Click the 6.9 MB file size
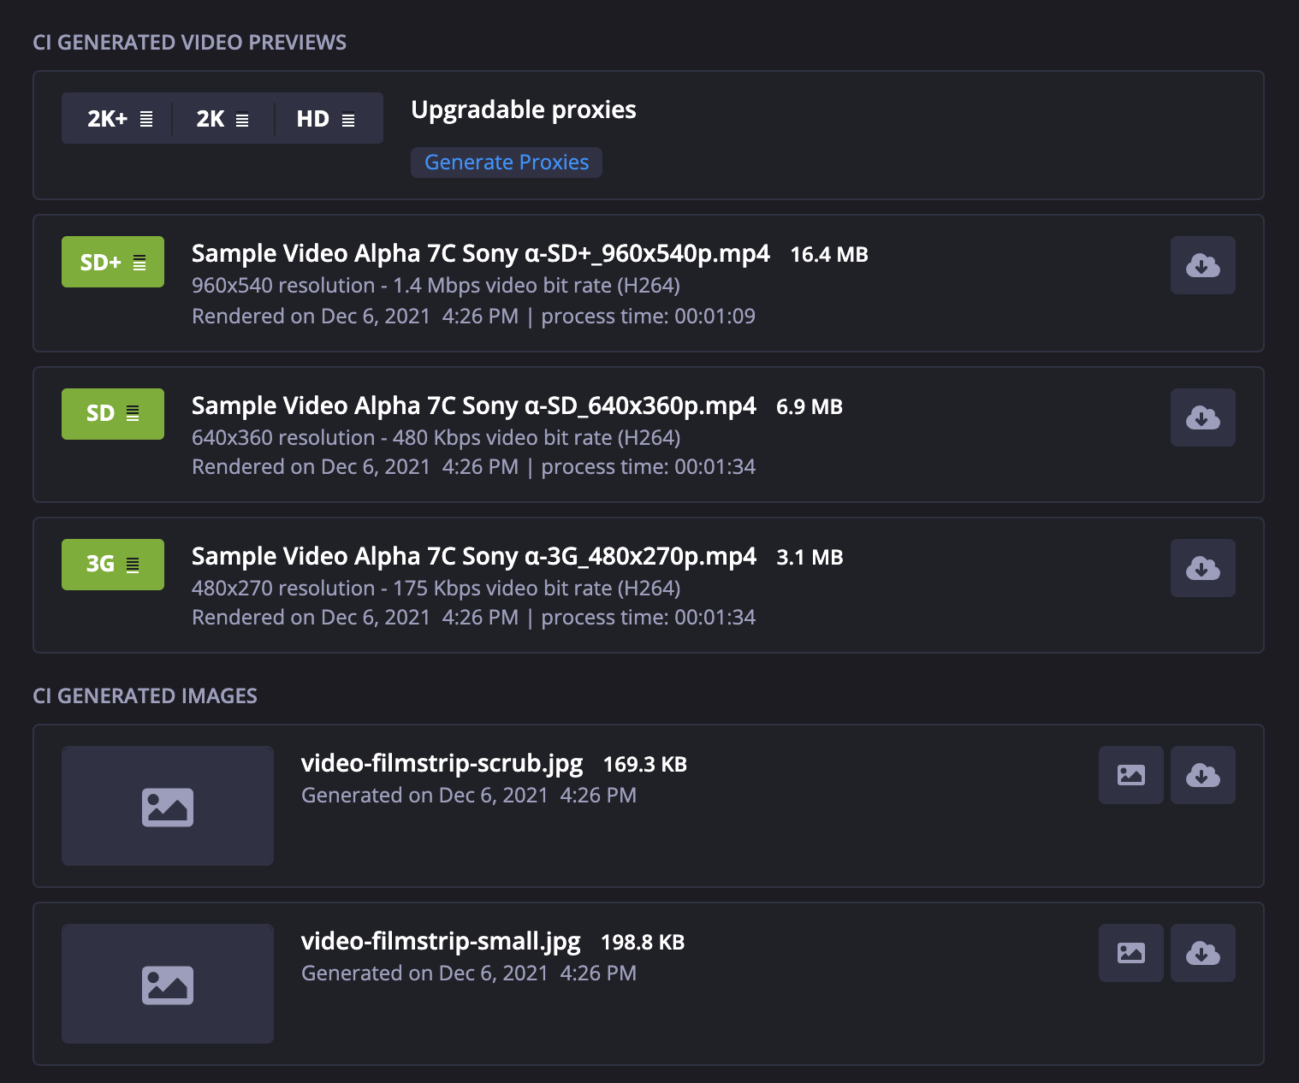Viewport: 1299px width, 1083px height. click(x=810, y=407)
